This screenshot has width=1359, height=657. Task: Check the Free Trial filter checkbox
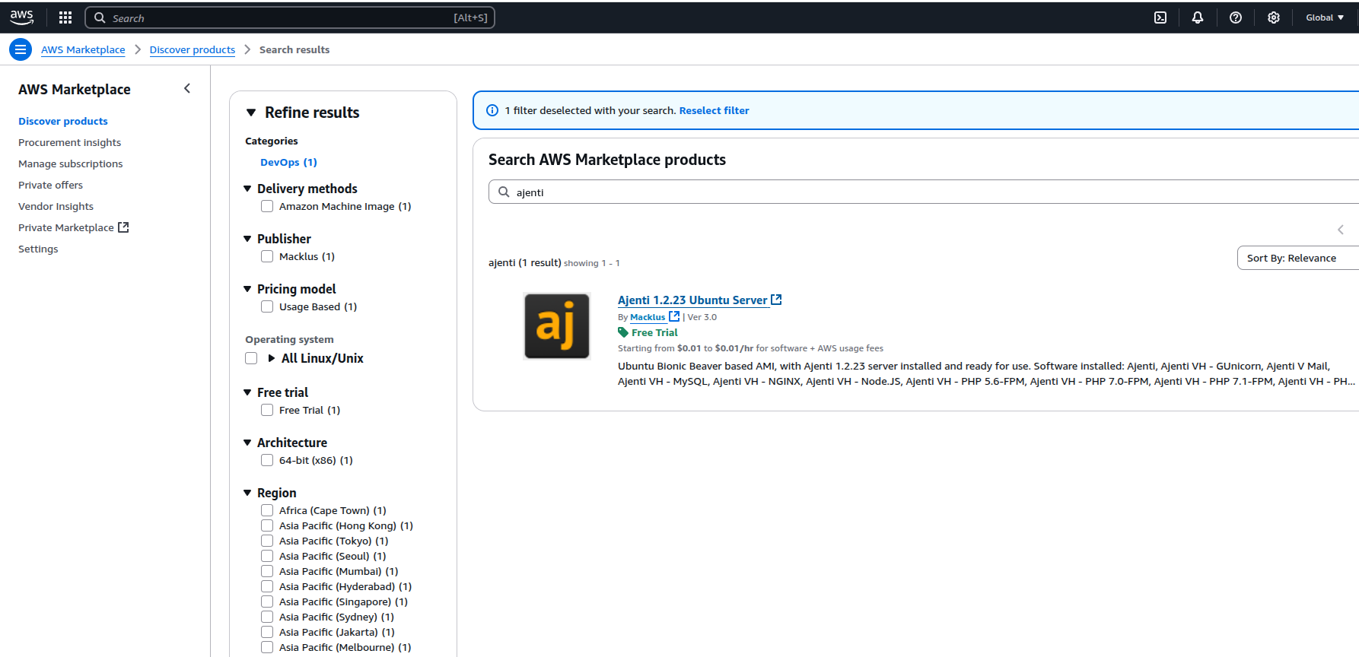pos(267,410)
